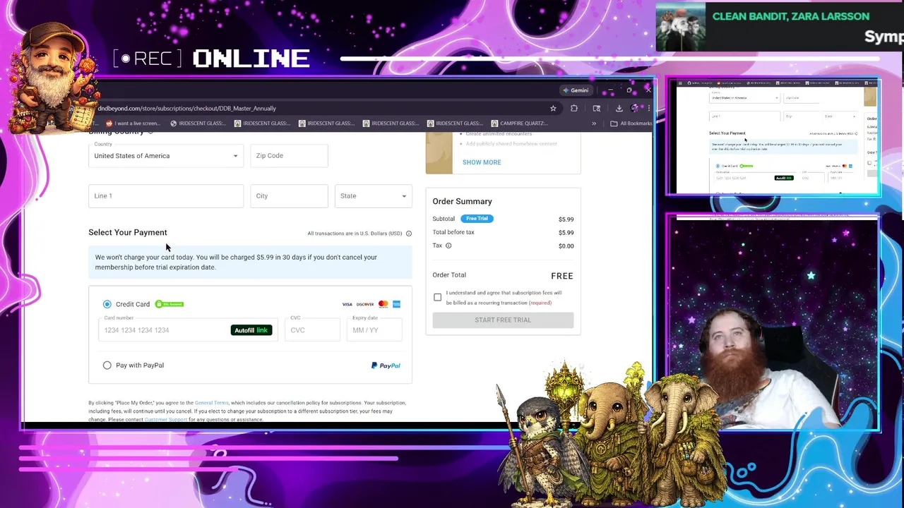
Task: Bookmark this page with the star icon
Action: [553, 109]
